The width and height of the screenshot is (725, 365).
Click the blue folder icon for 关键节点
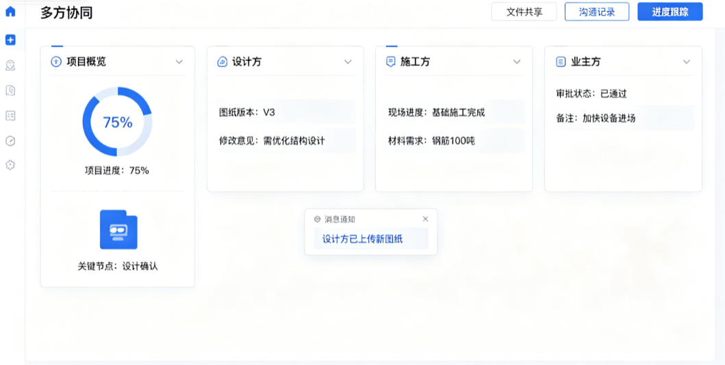118,229
